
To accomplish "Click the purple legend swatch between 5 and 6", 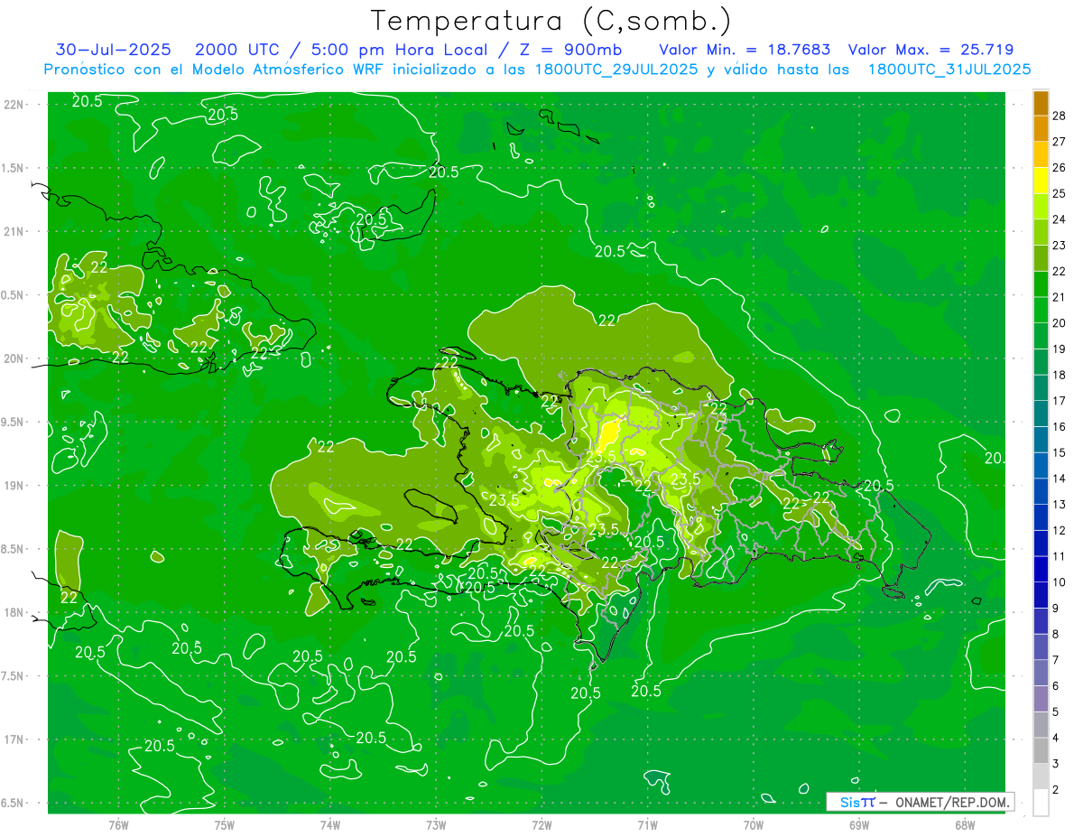I will (1041, 699).
